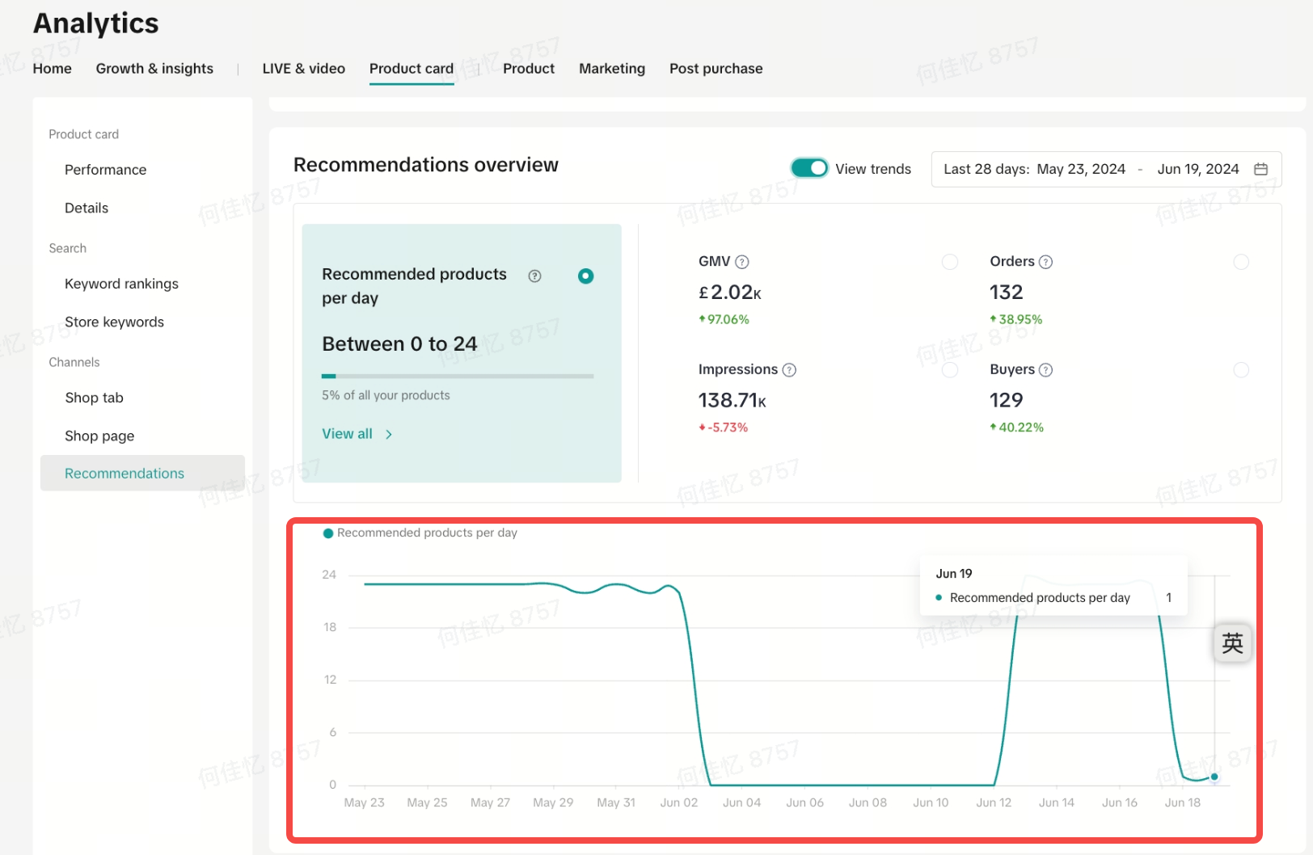Select the GMV metric radio button
The height and width of the screenshot is (855, 1313).
tap(950, 262)
